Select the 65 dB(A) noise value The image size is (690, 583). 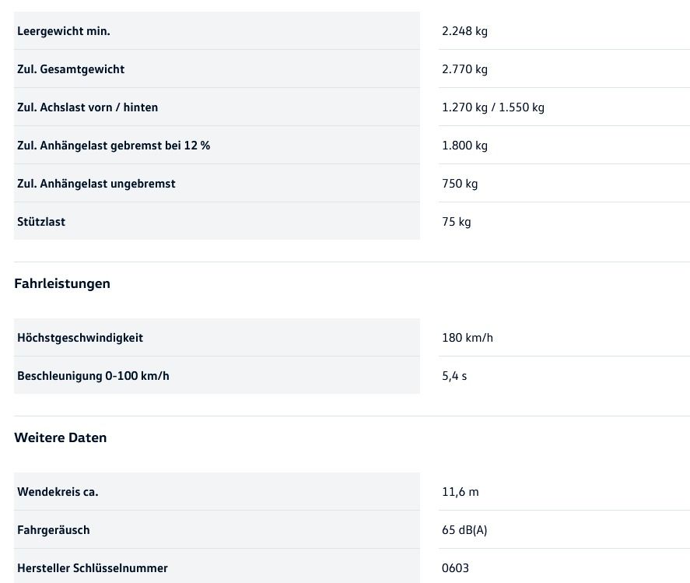[x=464, y=530]
